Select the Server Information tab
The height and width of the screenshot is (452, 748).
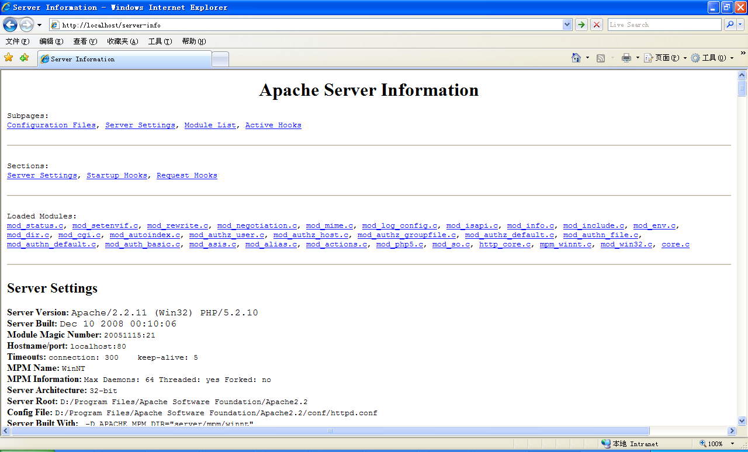[124, 59]
